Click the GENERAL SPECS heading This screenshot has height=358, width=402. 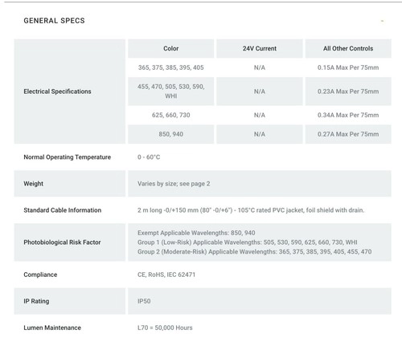[54, 21]
